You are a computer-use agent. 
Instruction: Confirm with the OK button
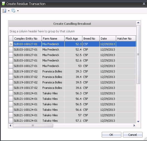pos(111,135)
